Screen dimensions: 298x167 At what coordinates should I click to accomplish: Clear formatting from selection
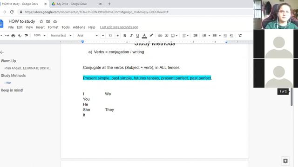pos(240,36)
